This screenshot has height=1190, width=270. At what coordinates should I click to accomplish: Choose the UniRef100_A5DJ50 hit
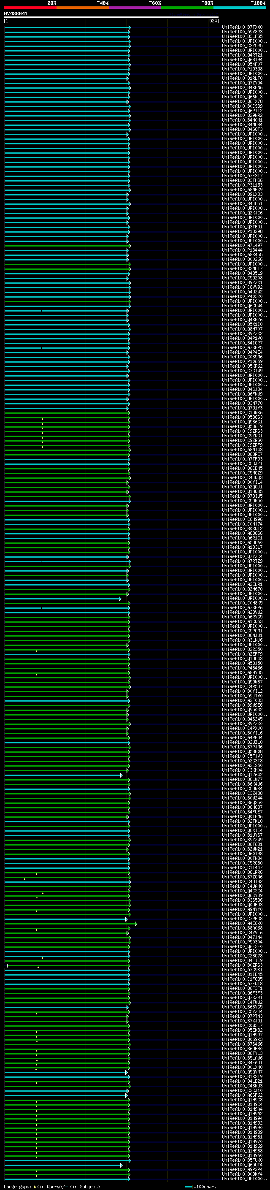click(x=242, y=663)
